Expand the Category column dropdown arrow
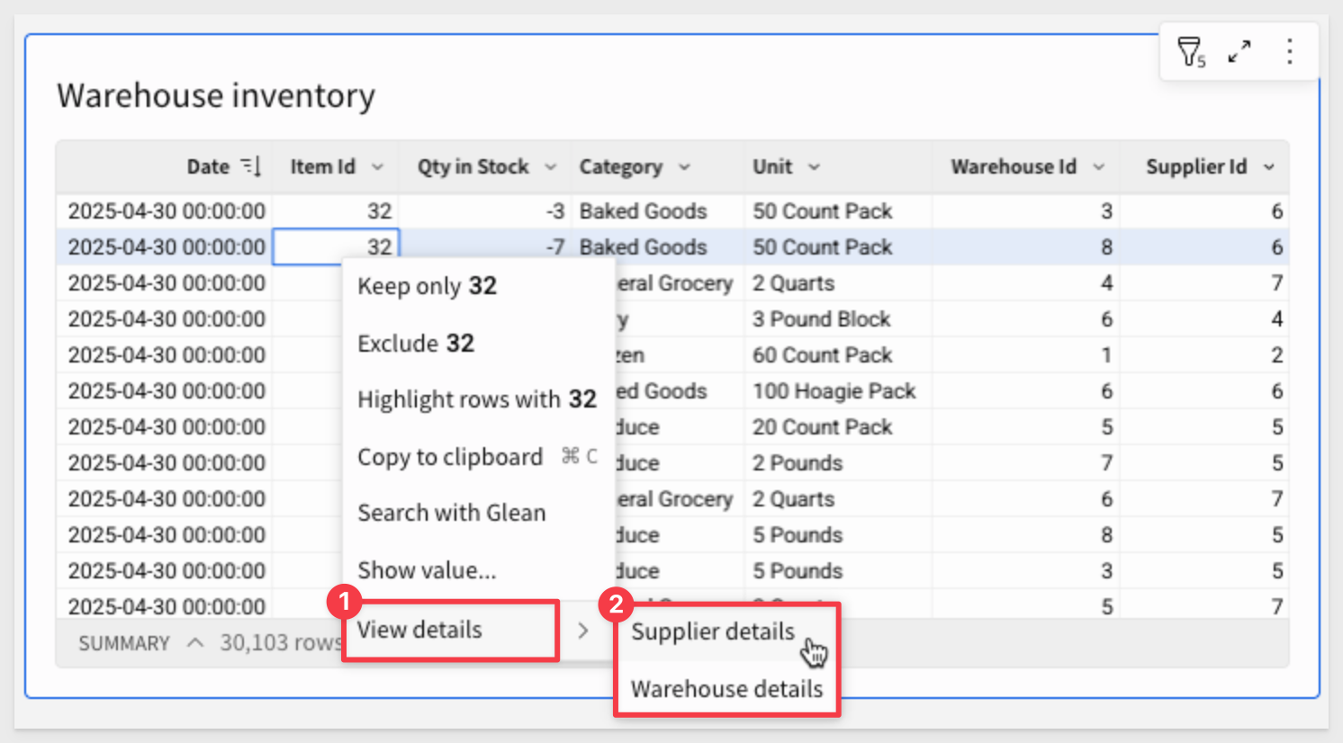Viewport: 1343px width, 743px height. (x=684, y=167)
